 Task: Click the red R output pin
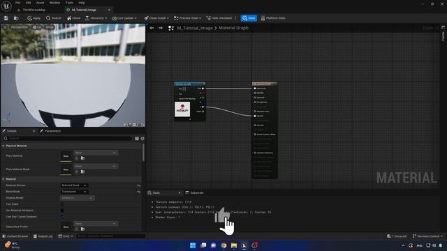point(203,93)
